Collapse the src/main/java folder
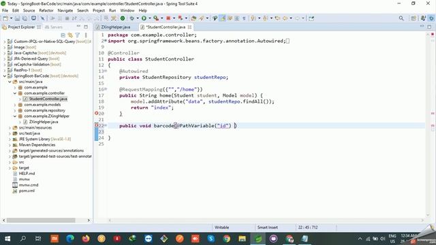This screenshot has width=436, height=245. (10, 82)
